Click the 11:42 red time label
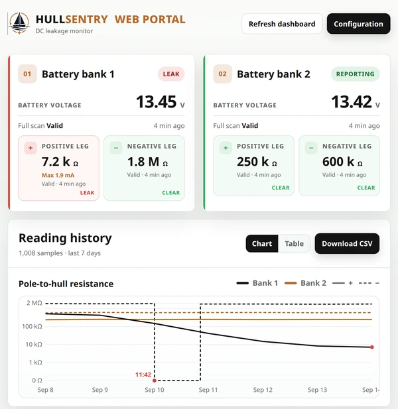 tap(143, 375)
